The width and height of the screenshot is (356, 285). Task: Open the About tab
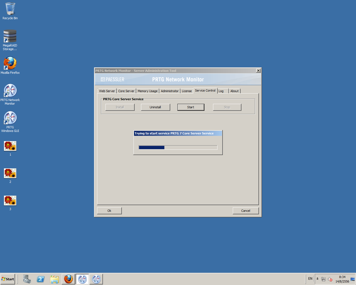coord(234,91)
